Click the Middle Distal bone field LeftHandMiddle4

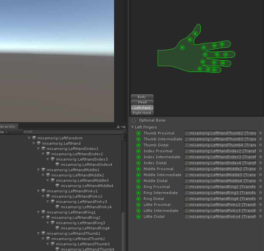coord(220,181)
